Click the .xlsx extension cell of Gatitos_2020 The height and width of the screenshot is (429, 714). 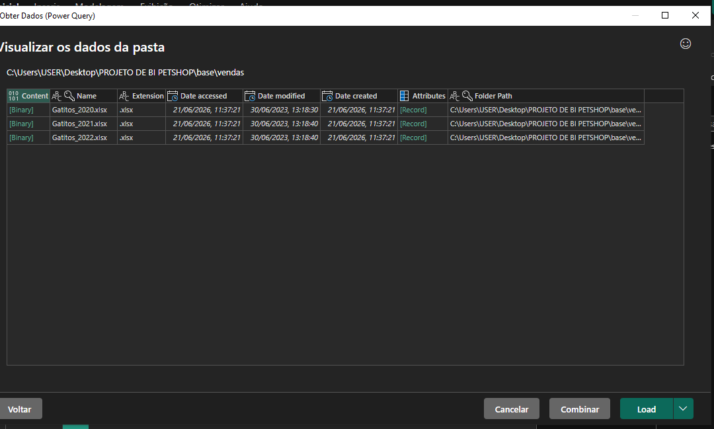point(141,110)
